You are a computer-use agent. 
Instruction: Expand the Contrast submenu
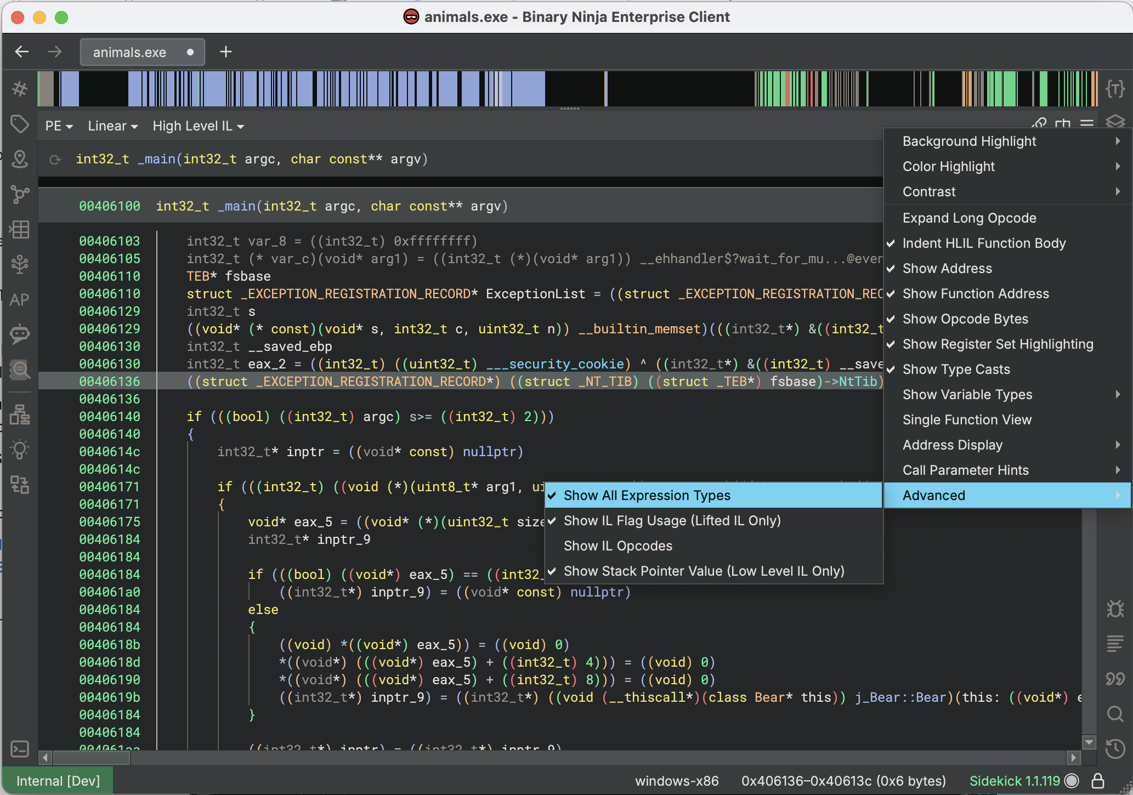[x=1007, y=192]
